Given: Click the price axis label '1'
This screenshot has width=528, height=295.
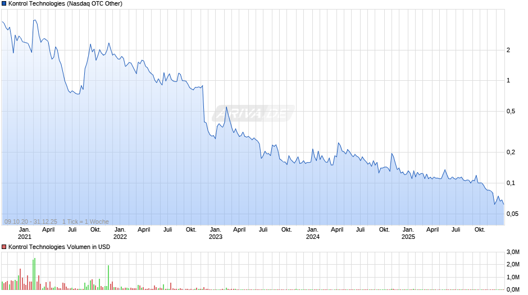Looking at the screenshot, I should tap(508, 80).
